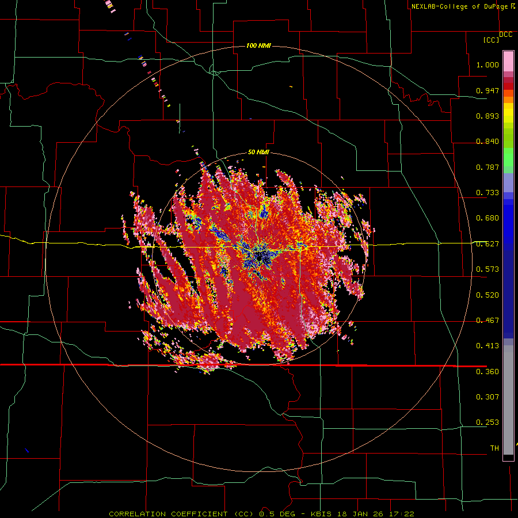The width and height of the screenshot is (518, 518).
Task: Click the DCC label above color bar
Action: point(505,35)
